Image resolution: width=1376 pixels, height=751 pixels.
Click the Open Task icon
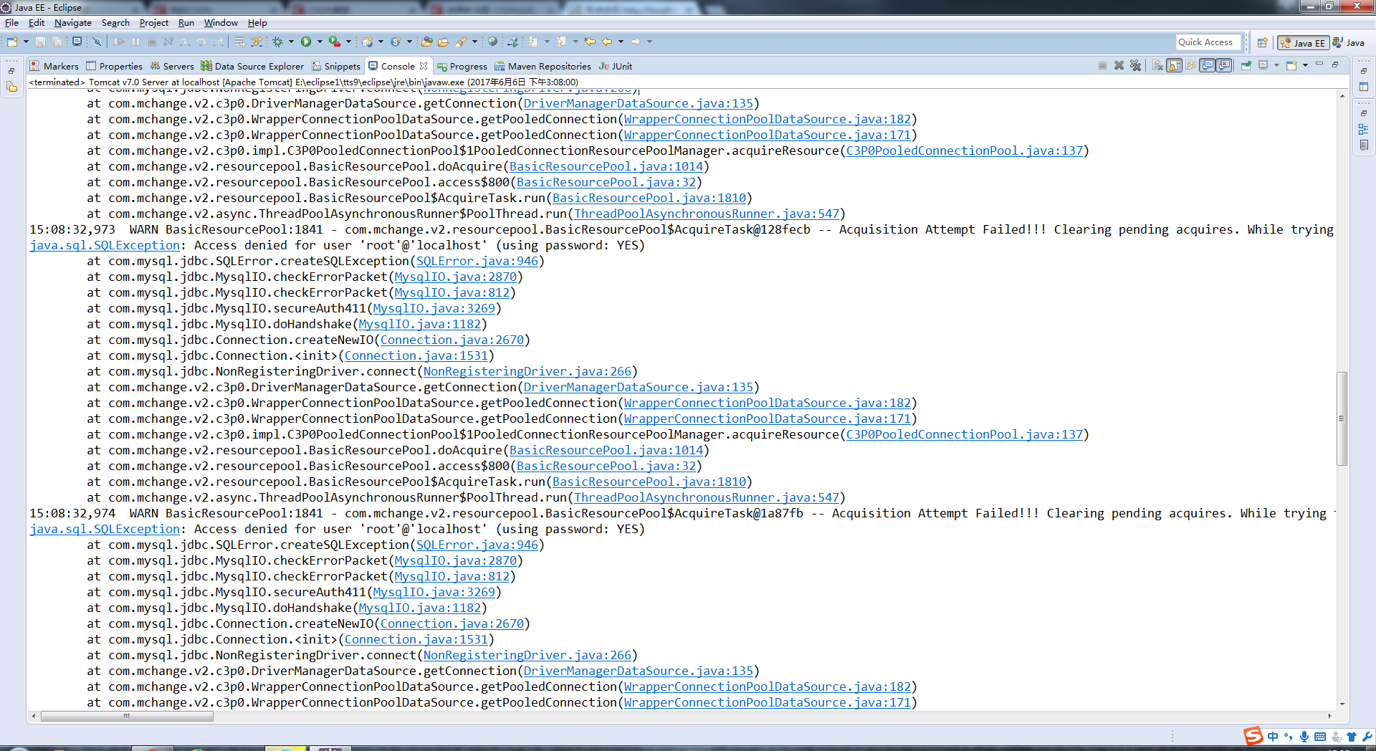point(443,42)
